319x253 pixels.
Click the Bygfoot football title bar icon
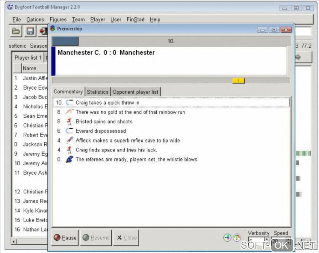coord(10,7)
